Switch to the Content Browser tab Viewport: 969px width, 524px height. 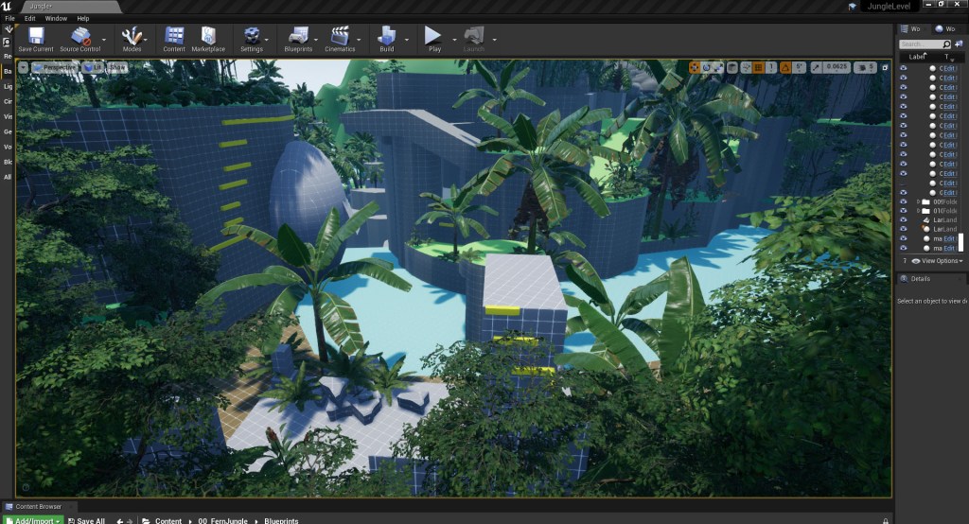[x=38, y=507]
